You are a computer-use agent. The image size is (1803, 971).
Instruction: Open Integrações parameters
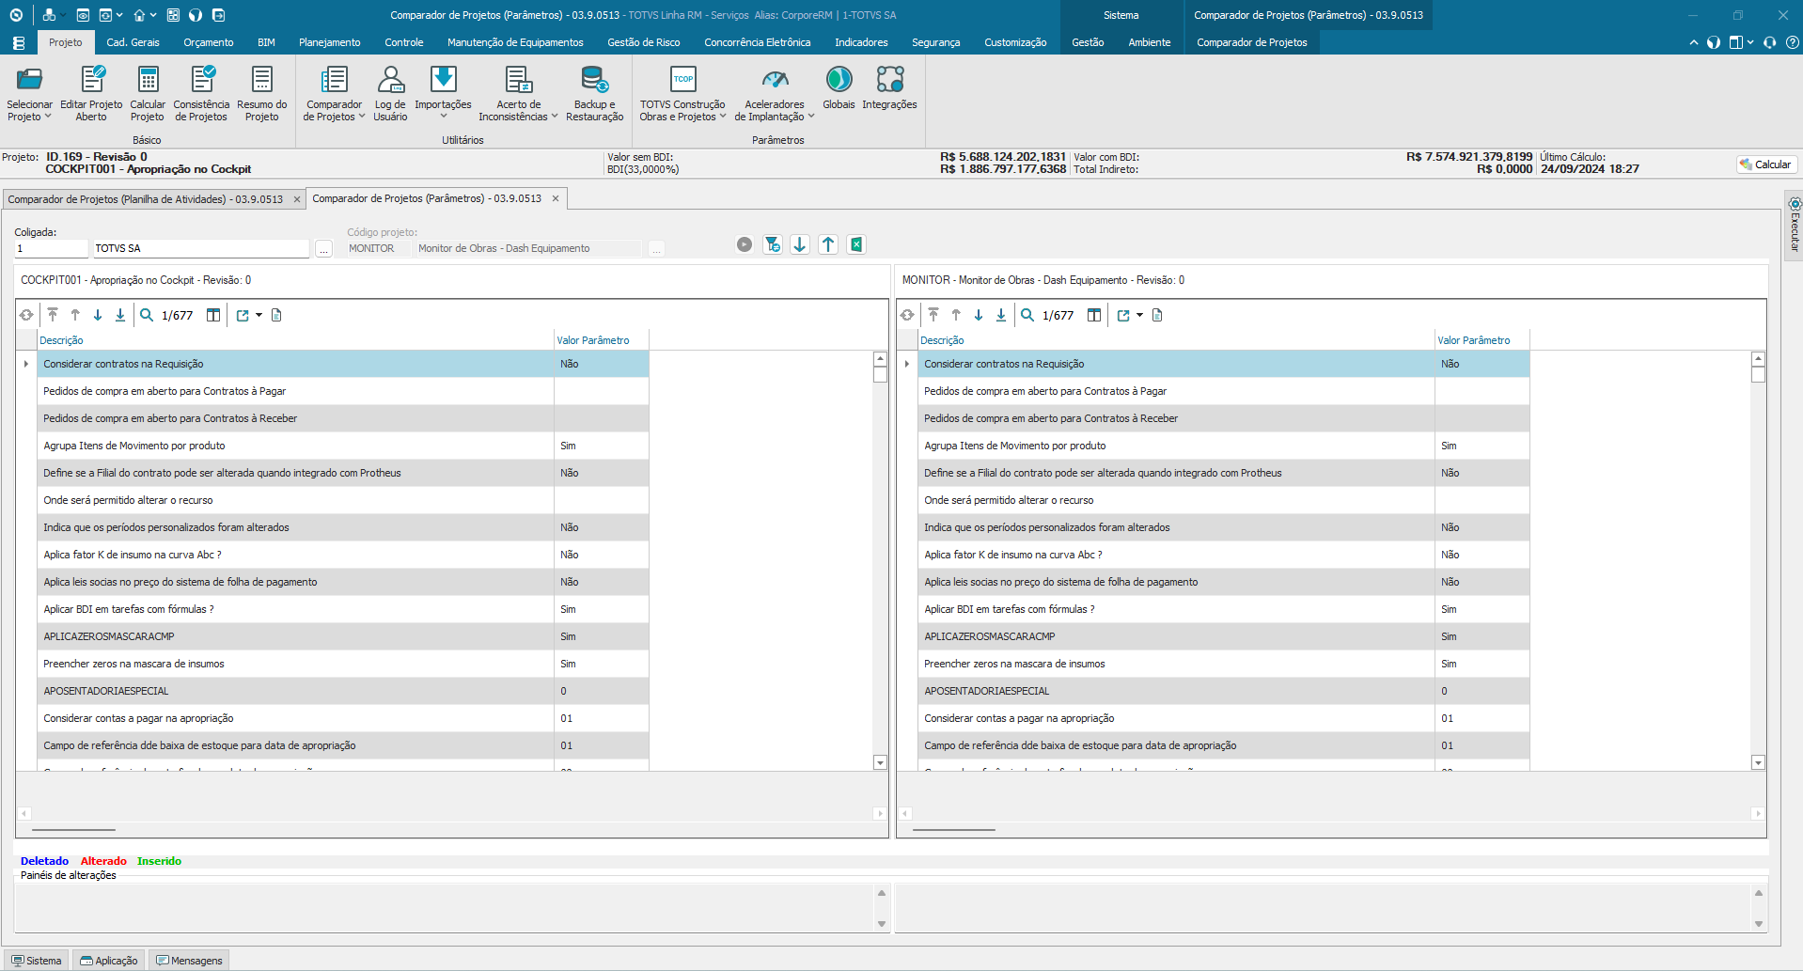889,87
